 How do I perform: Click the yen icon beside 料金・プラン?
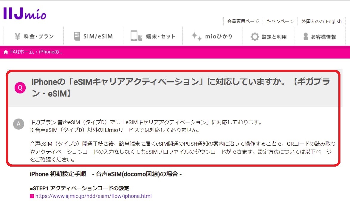[17, 36]
